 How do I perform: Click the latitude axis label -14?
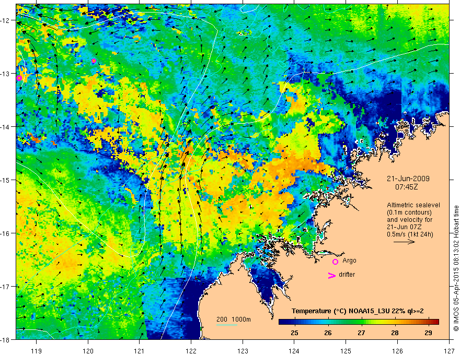tap(5, 127)
